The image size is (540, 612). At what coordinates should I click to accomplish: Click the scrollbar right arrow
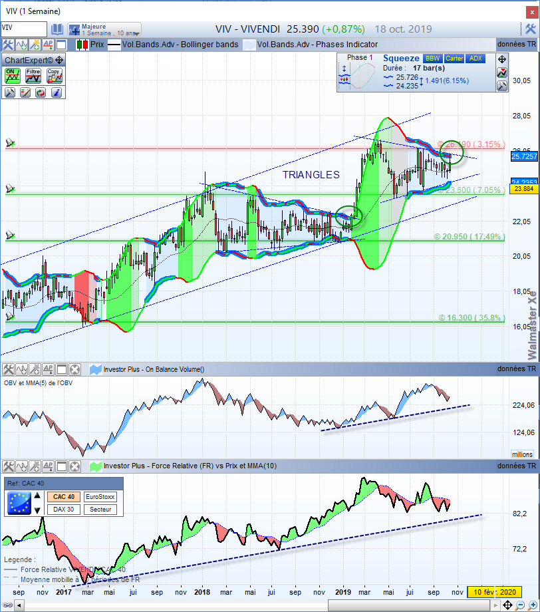[495, 605]
